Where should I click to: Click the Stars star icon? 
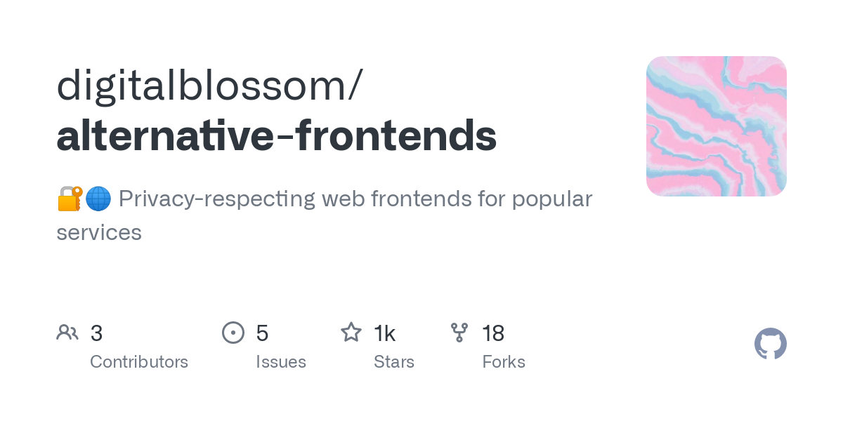(x=351, y=333)
